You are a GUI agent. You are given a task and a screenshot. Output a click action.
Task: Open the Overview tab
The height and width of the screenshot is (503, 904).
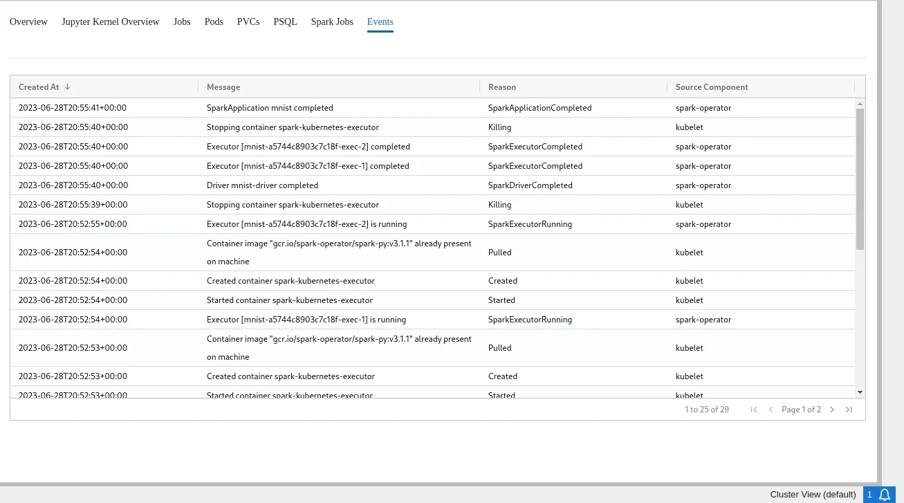tap(28, 21)
